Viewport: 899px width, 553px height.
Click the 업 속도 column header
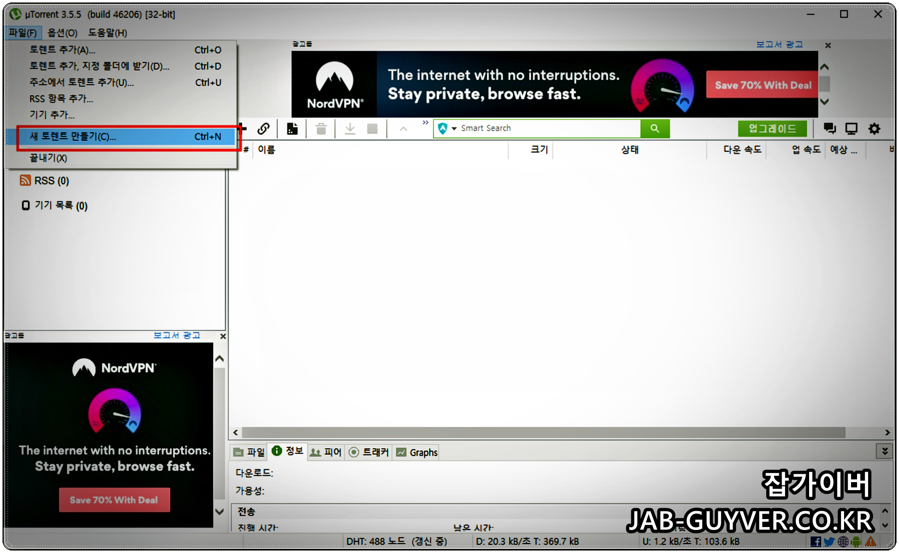[796, 150]
